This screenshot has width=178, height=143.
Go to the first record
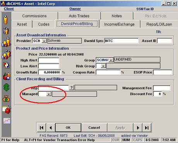[41, 128]
